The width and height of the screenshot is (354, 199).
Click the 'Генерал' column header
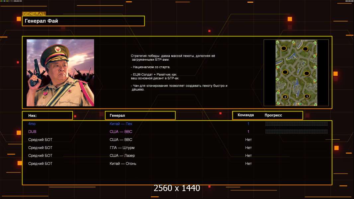(x=140, y=115)
